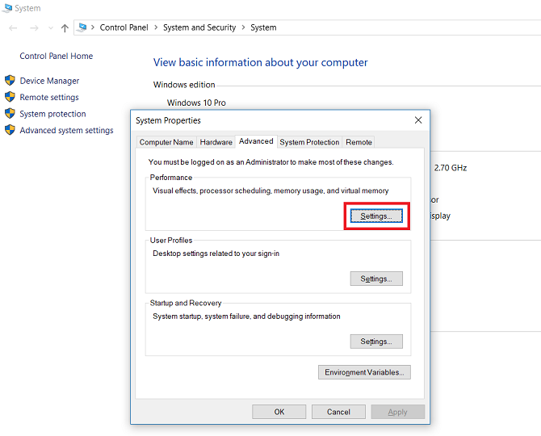
Task: Confirm System Properties with OK
Action: click(279, 412)
